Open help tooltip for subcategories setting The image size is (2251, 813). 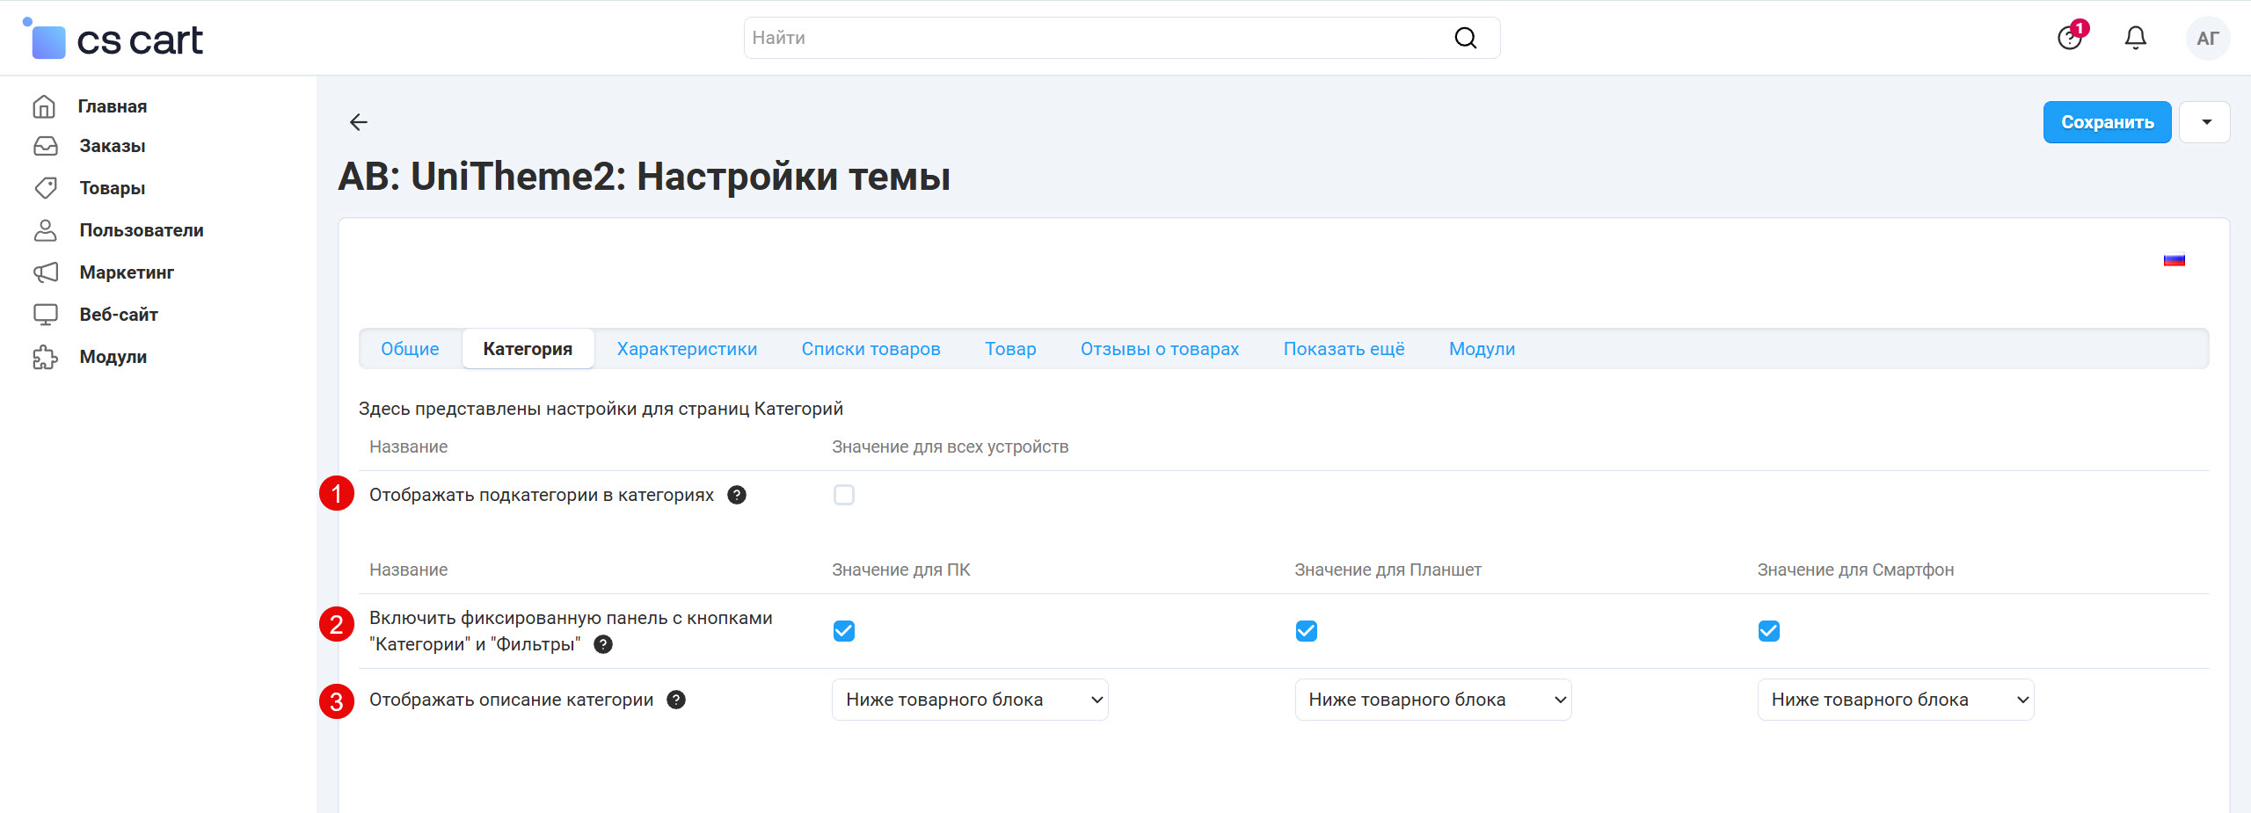point(737,495)
